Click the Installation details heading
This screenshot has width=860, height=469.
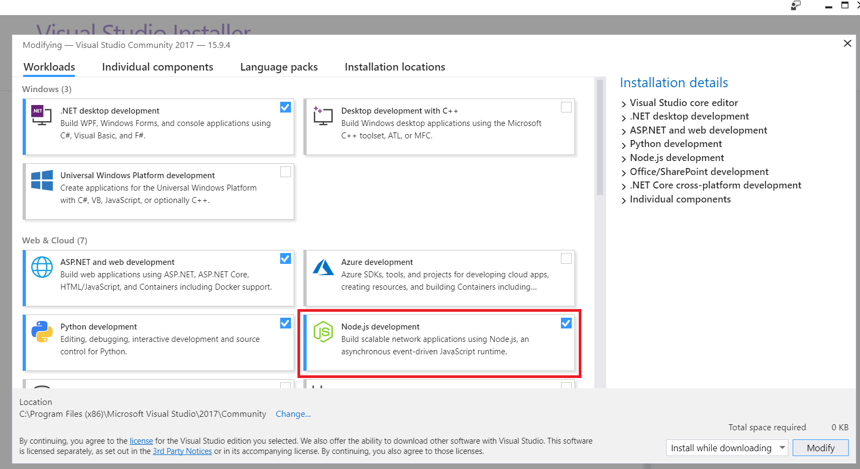tap(674, 82)
